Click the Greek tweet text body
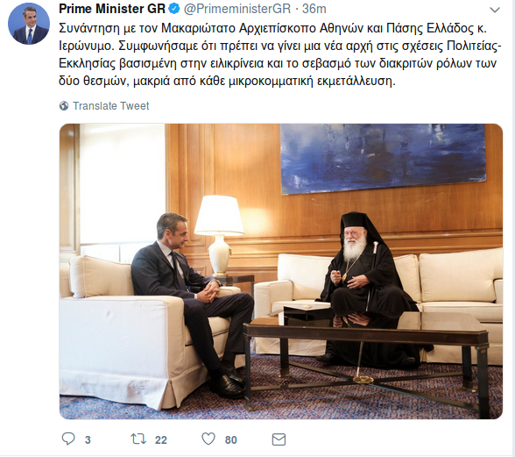This screenshot has width=515, height=457. click(280, 54)
